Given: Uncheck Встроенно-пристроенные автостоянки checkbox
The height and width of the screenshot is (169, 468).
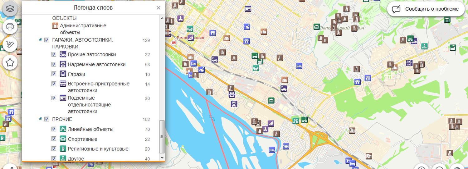Looking at the screenshot, I should [x=54, y=84].
